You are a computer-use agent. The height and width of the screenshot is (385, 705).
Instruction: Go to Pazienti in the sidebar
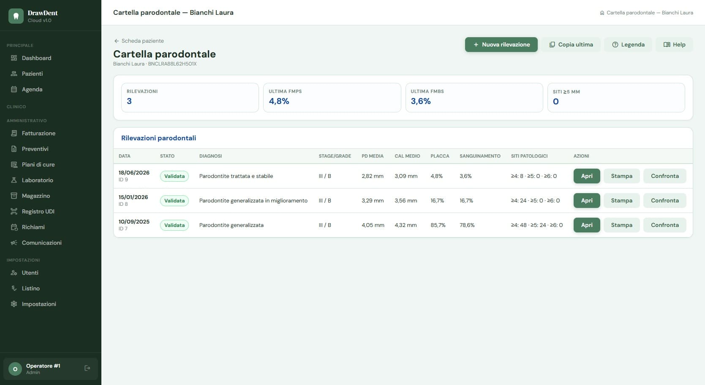coord(51,74)
